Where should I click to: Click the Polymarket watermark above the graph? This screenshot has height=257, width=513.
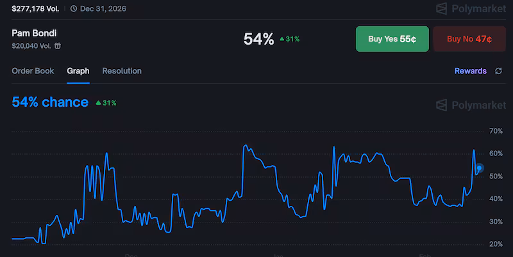tap(469, 105)
